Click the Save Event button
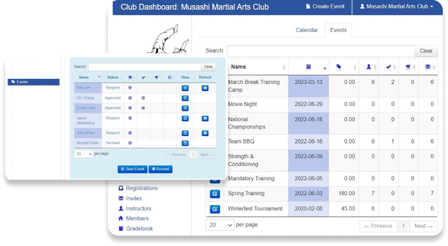Viewport: 448px width, 246px height. [133, 169]
